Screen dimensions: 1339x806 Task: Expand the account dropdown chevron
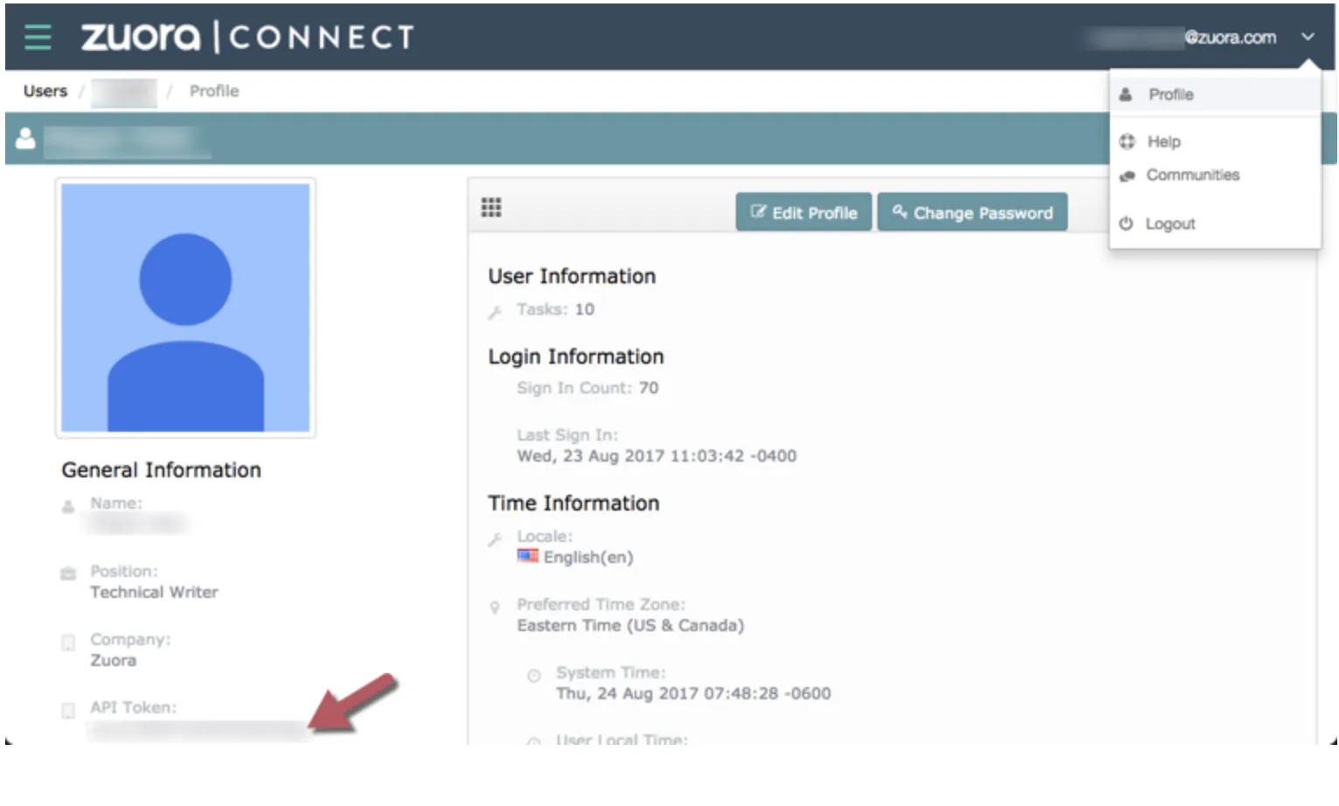pyautogui.click(x=1308, y=37)
